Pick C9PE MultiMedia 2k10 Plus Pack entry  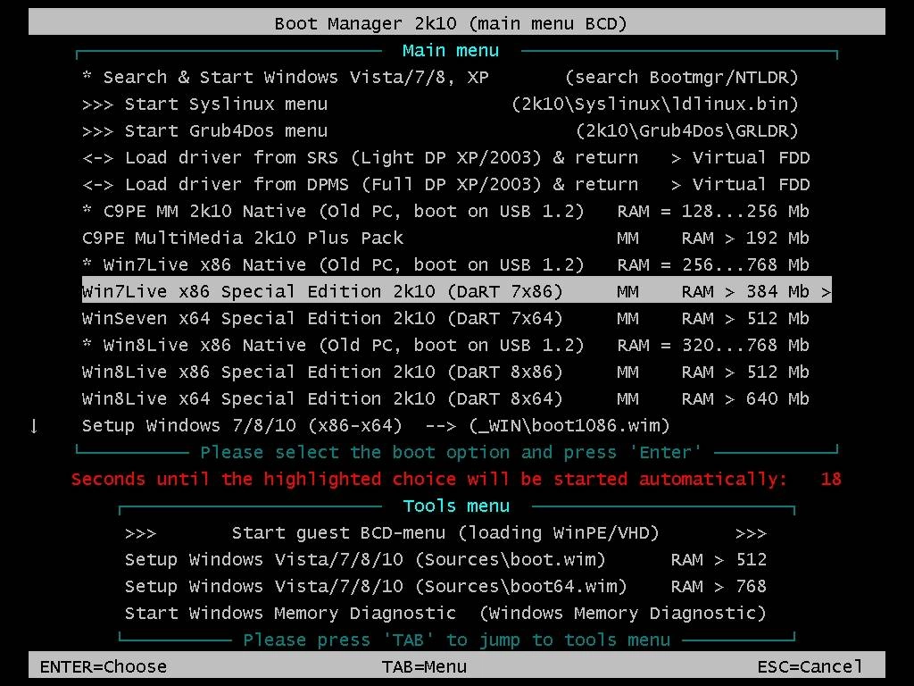(x=446, y=238)
